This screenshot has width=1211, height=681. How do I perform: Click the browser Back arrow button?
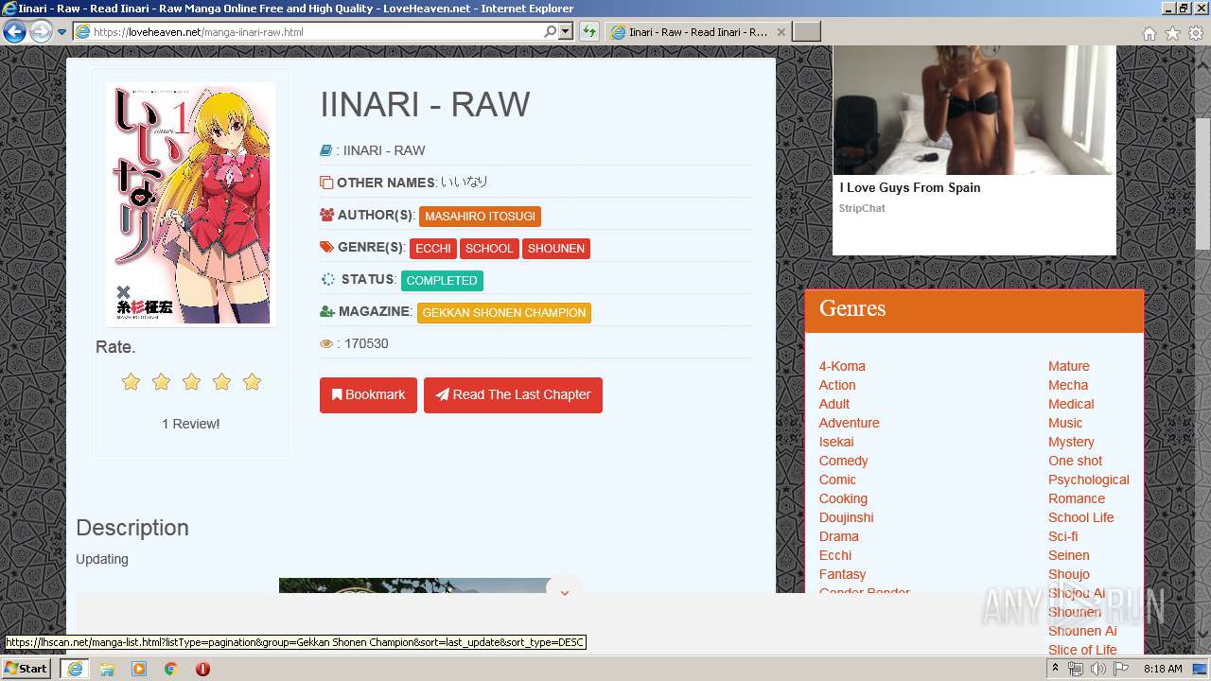pyautogui.click(x=14, y=31)
